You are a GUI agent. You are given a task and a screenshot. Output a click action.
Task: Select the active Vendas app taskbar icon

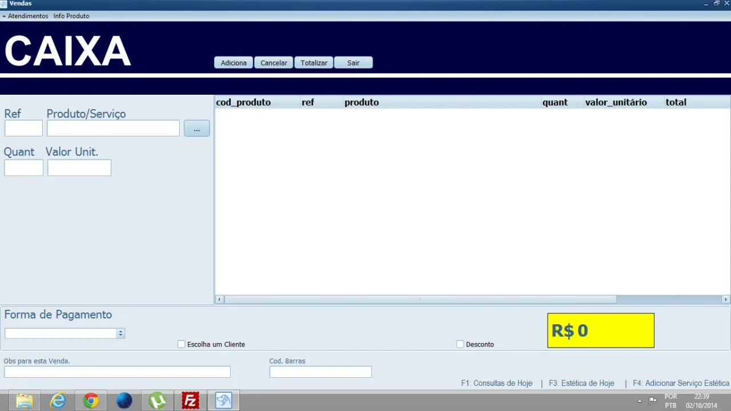click(x=223, y=401)
